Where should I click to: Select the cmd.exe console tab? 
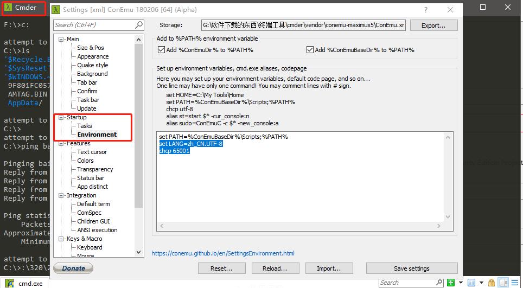pos(24,283)
